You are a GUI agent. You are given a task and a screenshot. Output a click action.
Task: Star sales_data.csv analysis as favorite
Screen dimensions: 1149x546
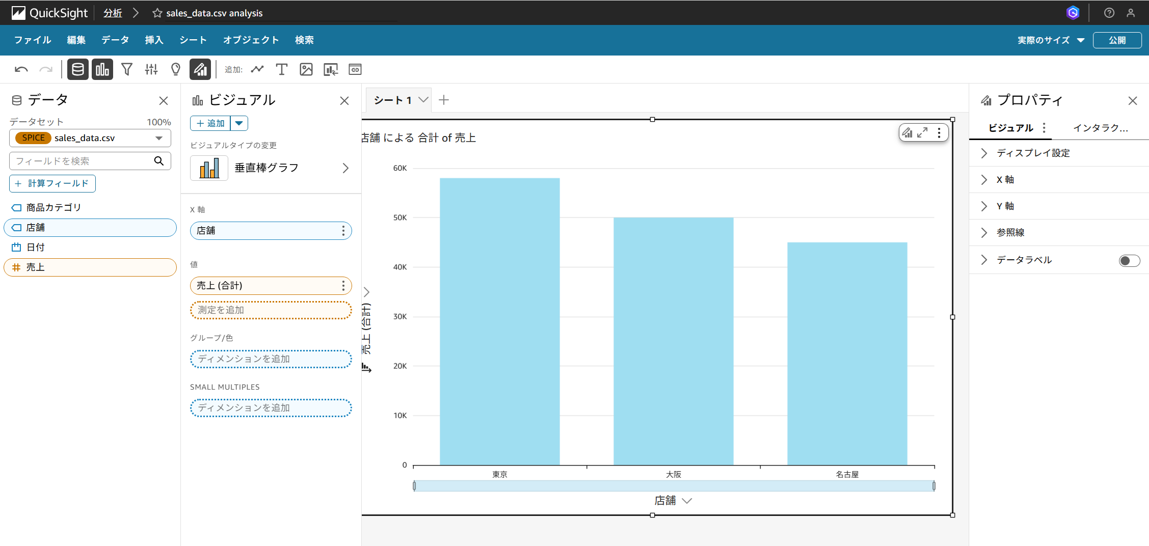click(x=157, y=13)
